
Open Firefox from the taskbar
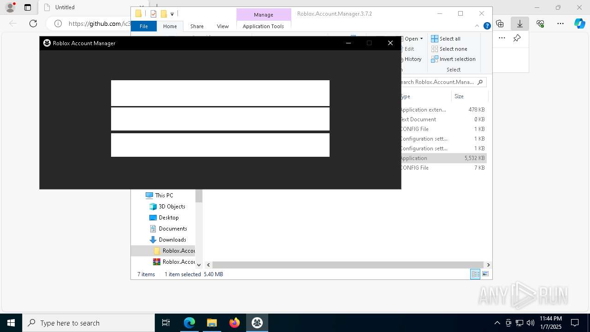point(235,323)
